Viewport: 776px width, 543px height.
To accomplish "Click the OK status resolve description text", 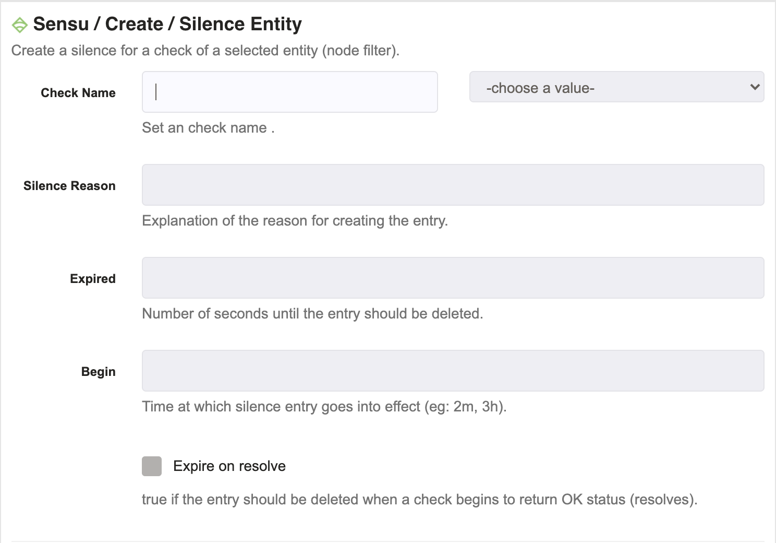I will (x=419, y=500).
